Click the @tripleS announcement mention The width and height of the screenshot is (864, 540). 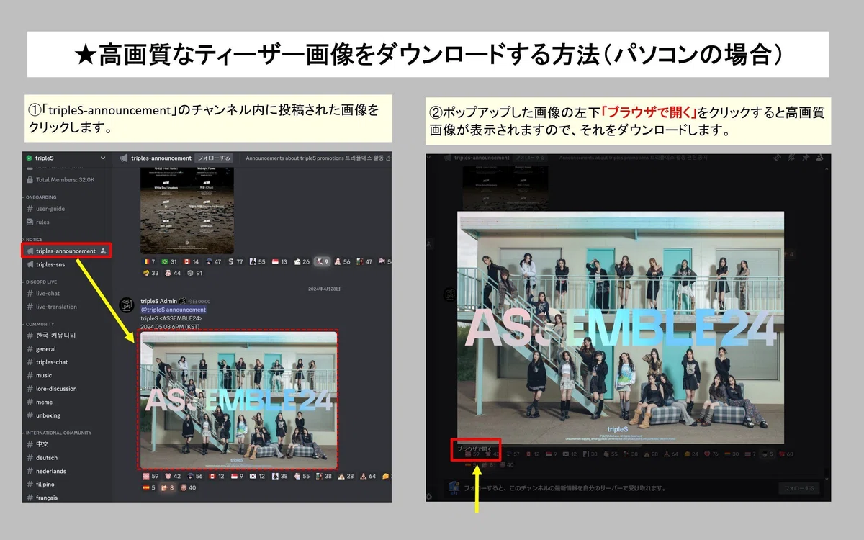173,310
